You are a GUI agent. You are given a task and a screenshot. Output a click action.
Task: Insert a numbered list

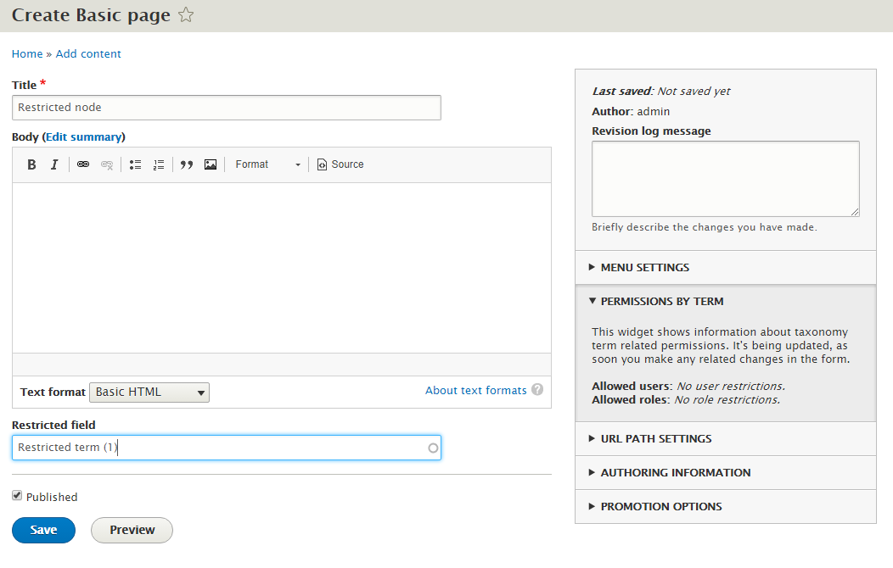point(159,164)
